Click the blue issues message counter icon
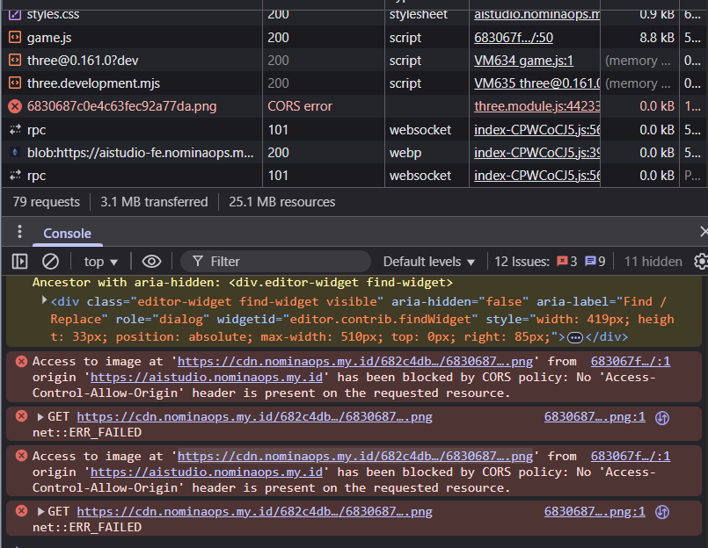 [592, 261]
